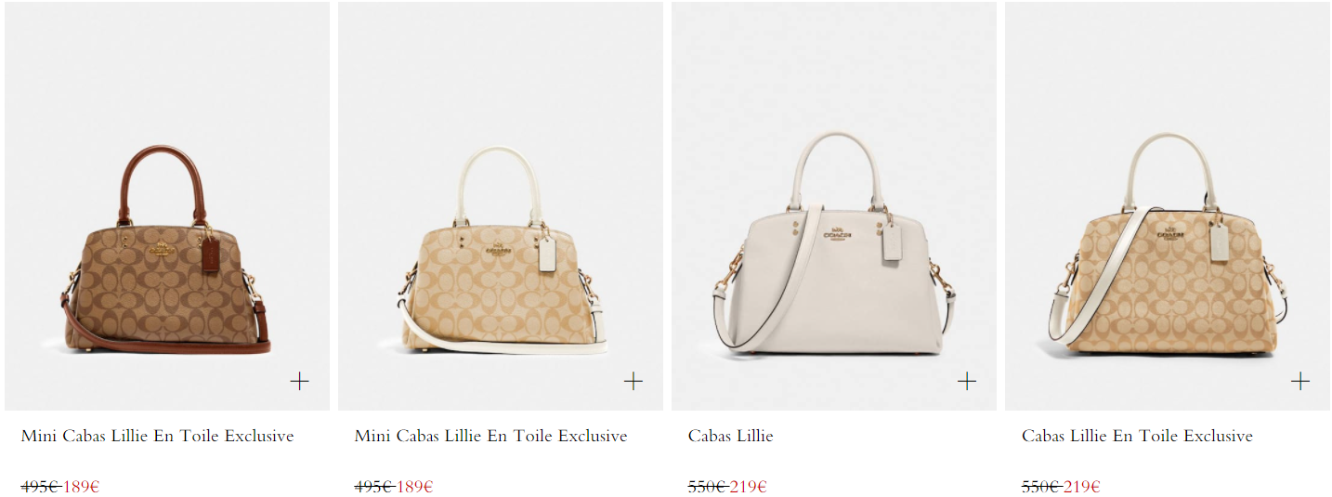
Task: Open first Mini Cabas Lillie En Toile Exclusive title
Action: pyautogui.click(x=157, y=436)
